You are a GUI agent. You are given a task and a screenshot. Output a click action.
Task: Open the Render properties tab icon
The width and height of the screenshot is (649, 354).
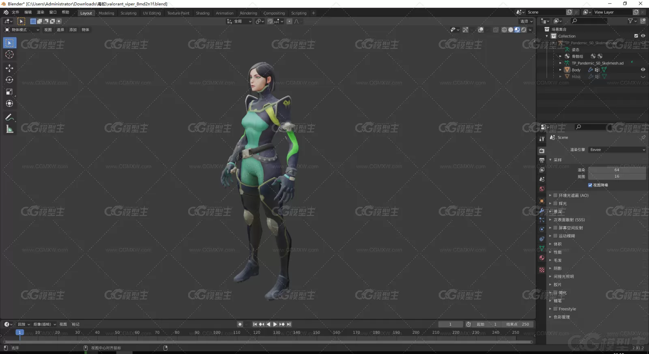pyautogui.click(x=542, y=151)
